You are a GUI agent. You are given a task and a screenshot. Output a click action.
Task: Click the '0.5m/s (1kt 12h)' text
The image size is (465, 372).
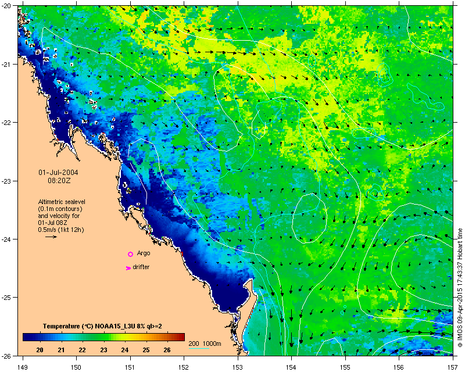pos(61,230)
